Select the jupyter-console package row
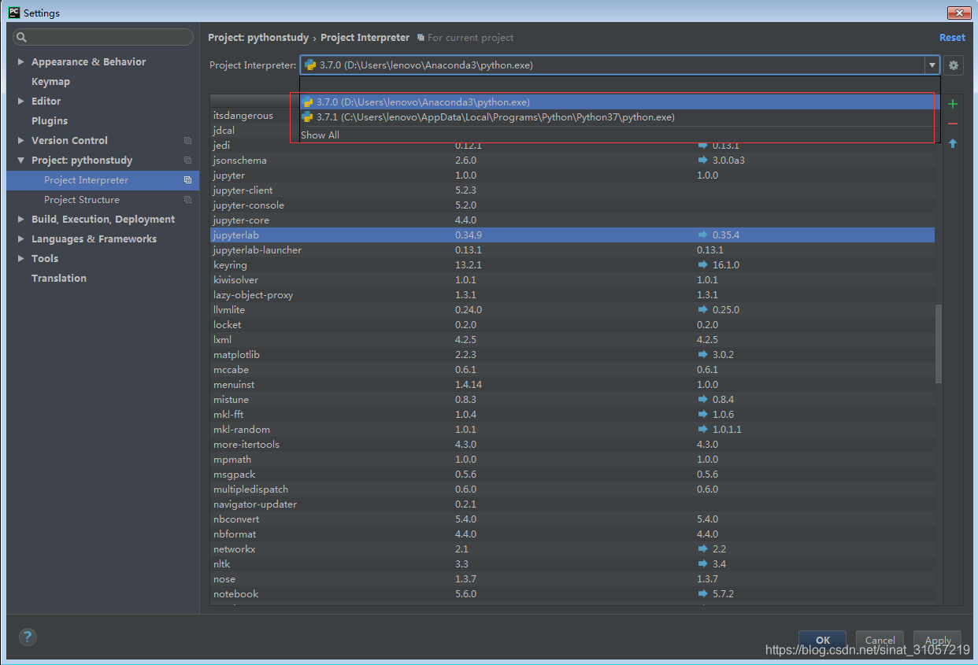 click(x=572, y=205)
